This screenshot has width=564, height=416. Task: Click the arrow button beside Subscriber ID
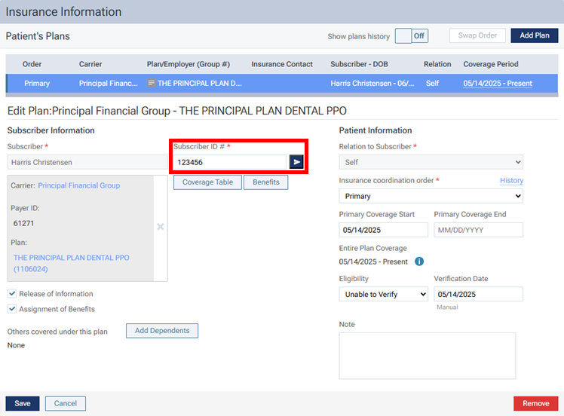click(x=296, y=162)
